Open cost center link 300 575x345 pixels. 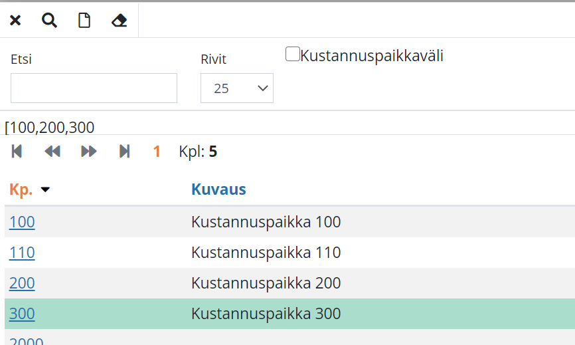coord(22,314)
